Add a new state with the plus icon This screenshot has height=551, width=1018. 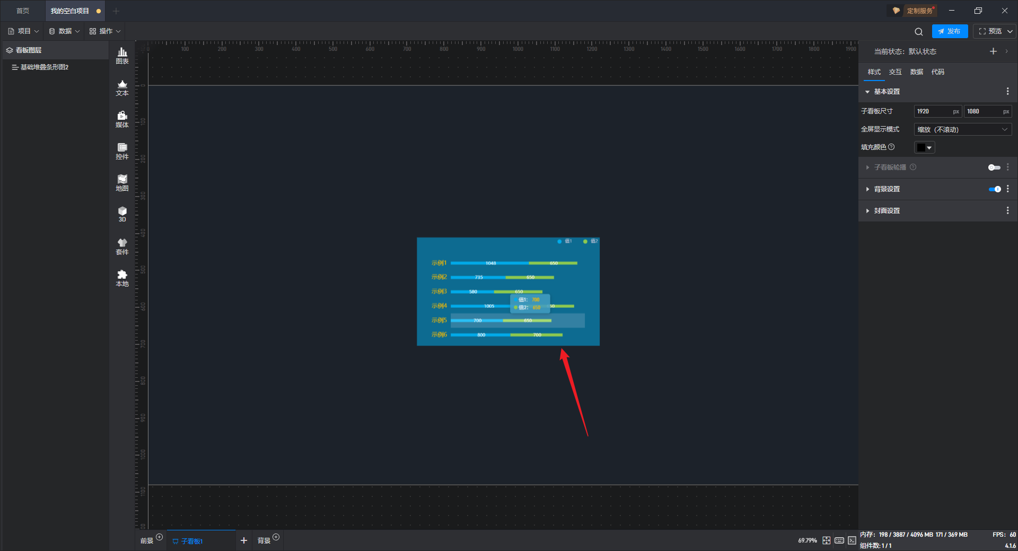pyautogui.click(x=993, y=51)
